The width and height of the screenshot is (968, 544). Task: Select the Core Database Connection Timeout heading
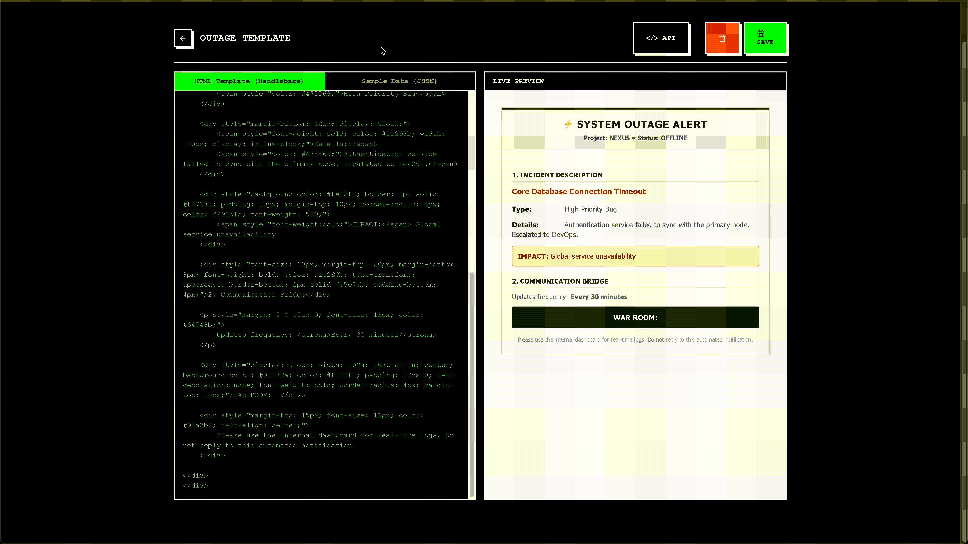(578, 191)
